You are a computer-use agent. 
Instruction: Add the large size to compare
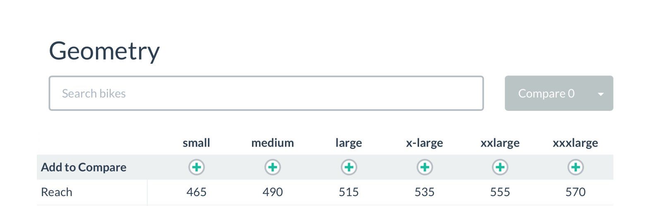point(349,167)
